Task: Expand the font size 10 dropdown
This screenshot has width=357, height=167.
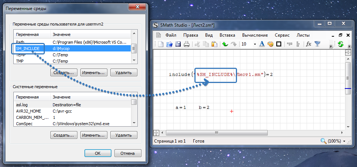Action: tap(255, 44)
